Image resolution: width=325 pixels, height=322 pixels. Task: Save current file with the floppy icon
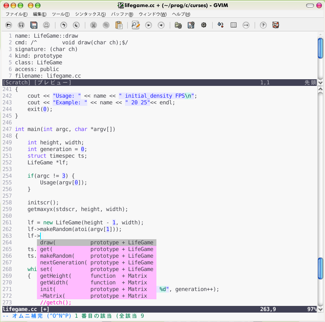tap(21, 25)
